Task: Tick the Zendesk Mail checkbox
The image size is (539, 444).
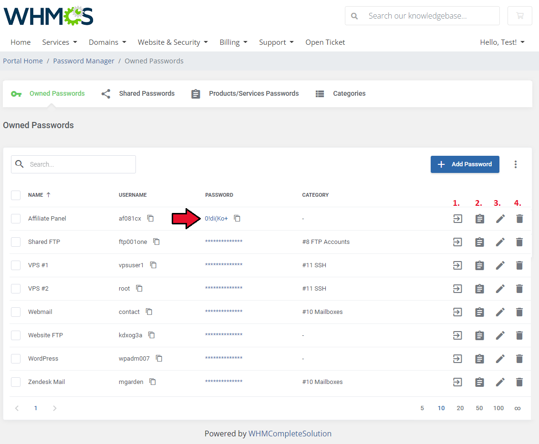Action: pos(16,382)
